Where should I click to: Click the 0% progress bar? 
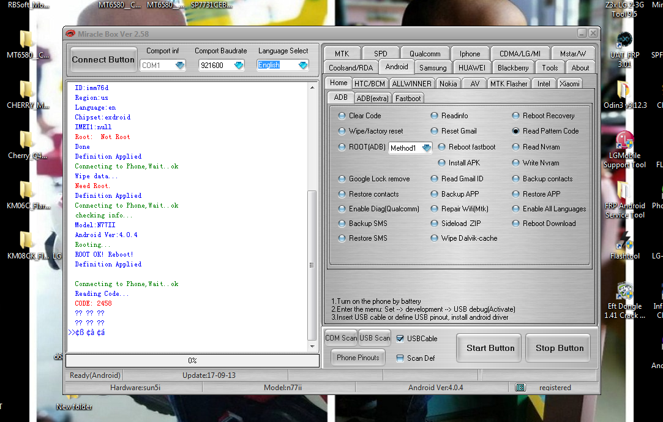(192, 360)
